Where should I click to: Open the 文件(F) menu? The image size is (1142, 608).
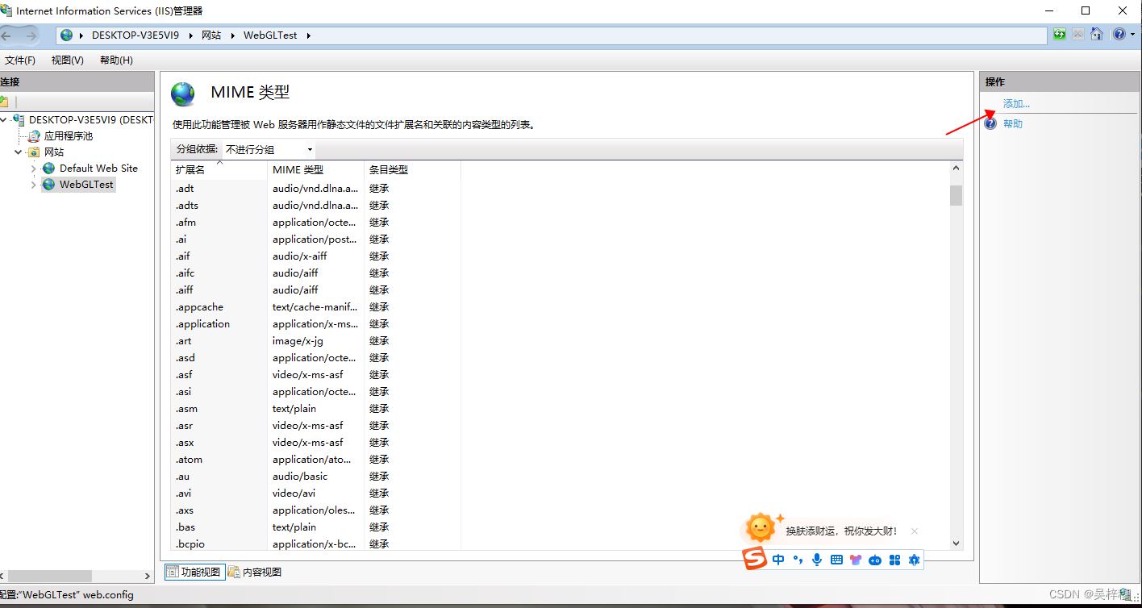(20, 60)
